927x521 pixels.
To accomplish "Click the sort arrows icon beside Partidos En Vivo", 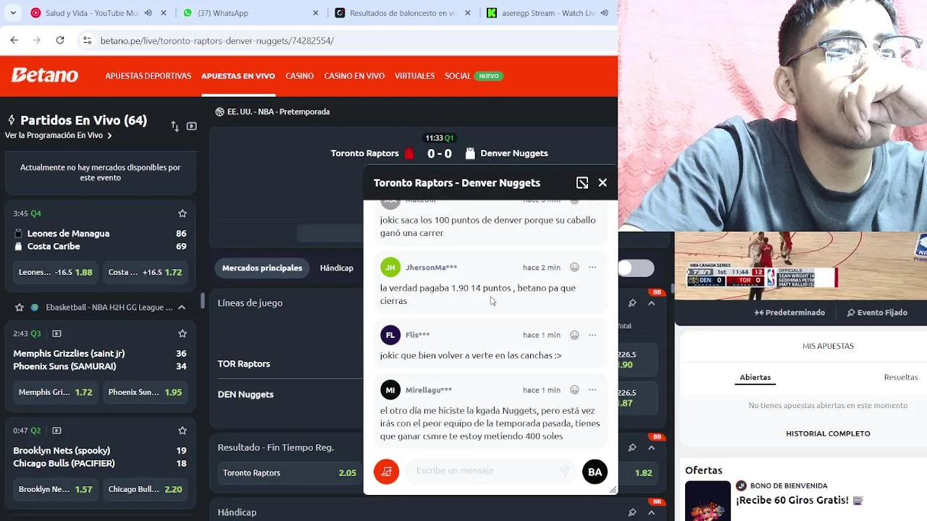I will click(175, 126).
